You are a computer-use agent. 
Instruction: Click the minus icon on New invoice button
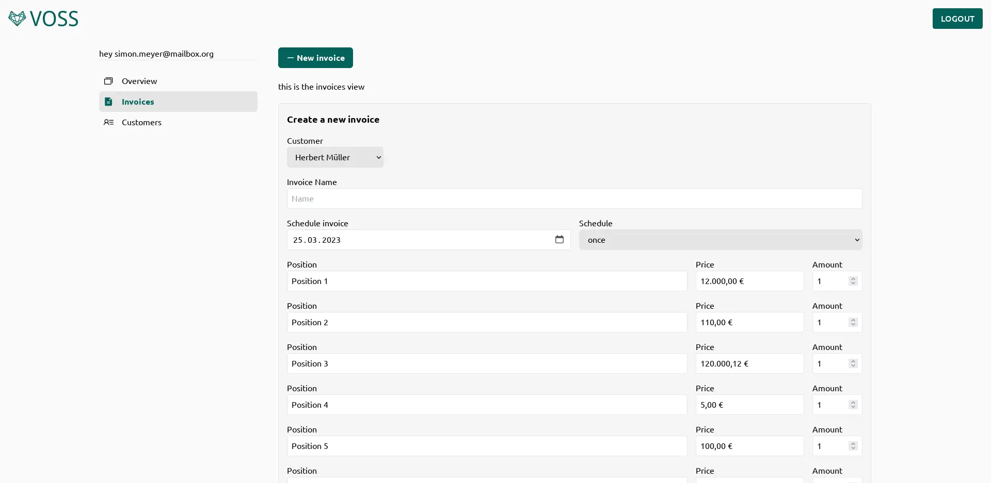click(x=290, y=58)
